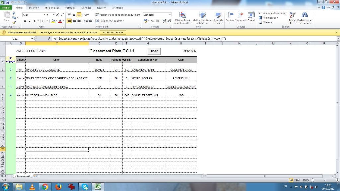340x191 pixels.
Task: Click the Supprimer cells icon
Action: [241, 15]
